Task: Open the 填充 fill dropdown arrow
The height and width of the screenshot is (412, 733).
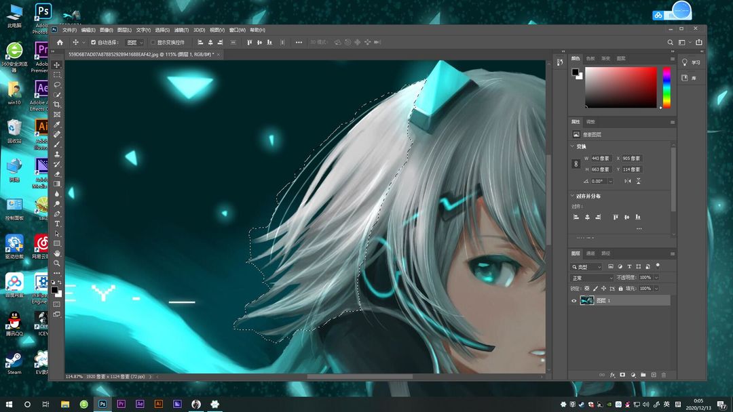Action: (x=656, y=289)
